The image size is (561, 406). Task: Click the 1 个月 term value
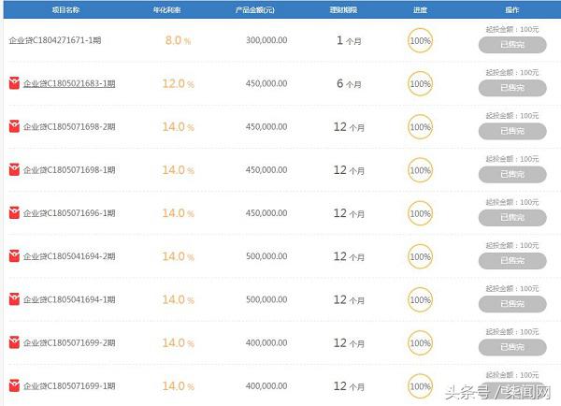(x=349, y=40)
